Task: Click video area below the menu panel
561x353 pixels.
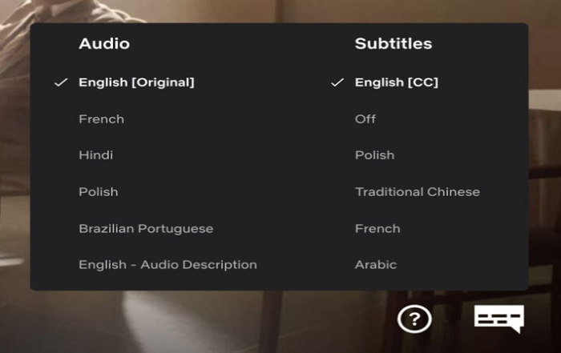Action: click(200, 320)
